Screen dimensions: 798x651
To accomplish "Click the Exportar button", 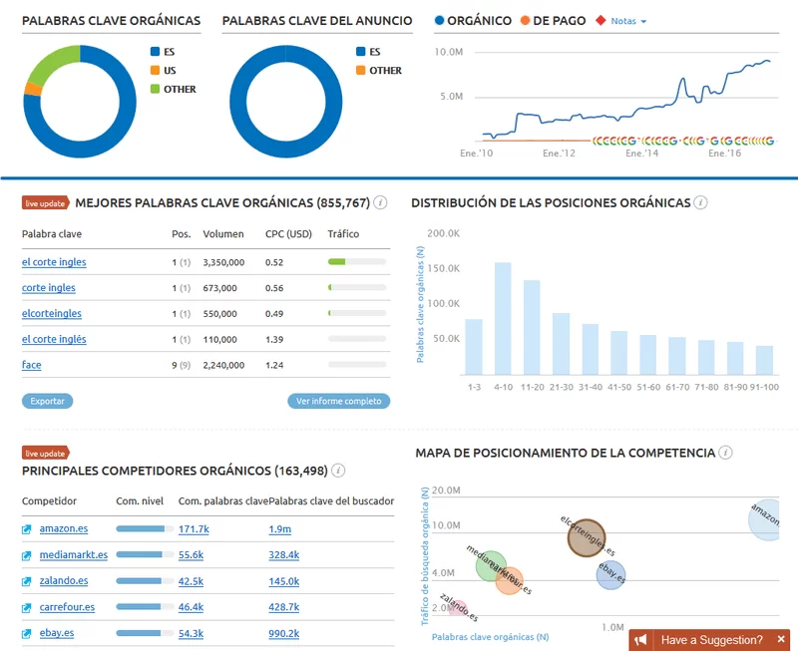I will tap(47, 401).
